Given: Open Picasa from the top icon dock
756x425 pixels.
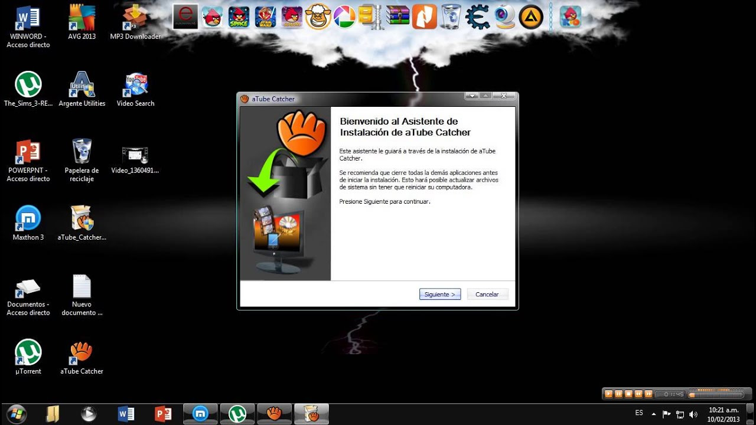Looking at the screenshot, I should (x=344, y=17).
